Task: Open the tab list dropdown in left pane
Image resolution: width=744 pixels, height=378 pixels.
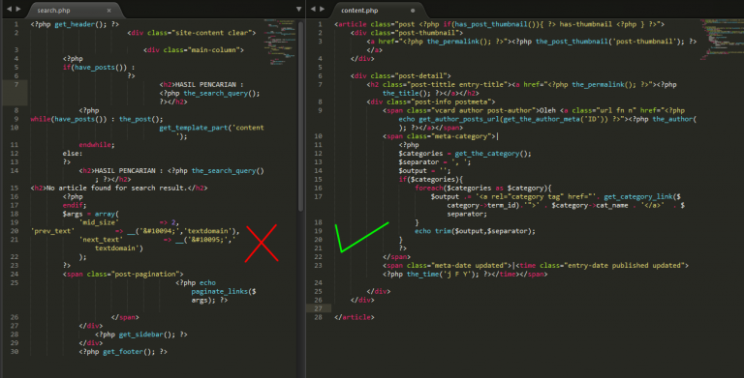Action: (298, 10)
